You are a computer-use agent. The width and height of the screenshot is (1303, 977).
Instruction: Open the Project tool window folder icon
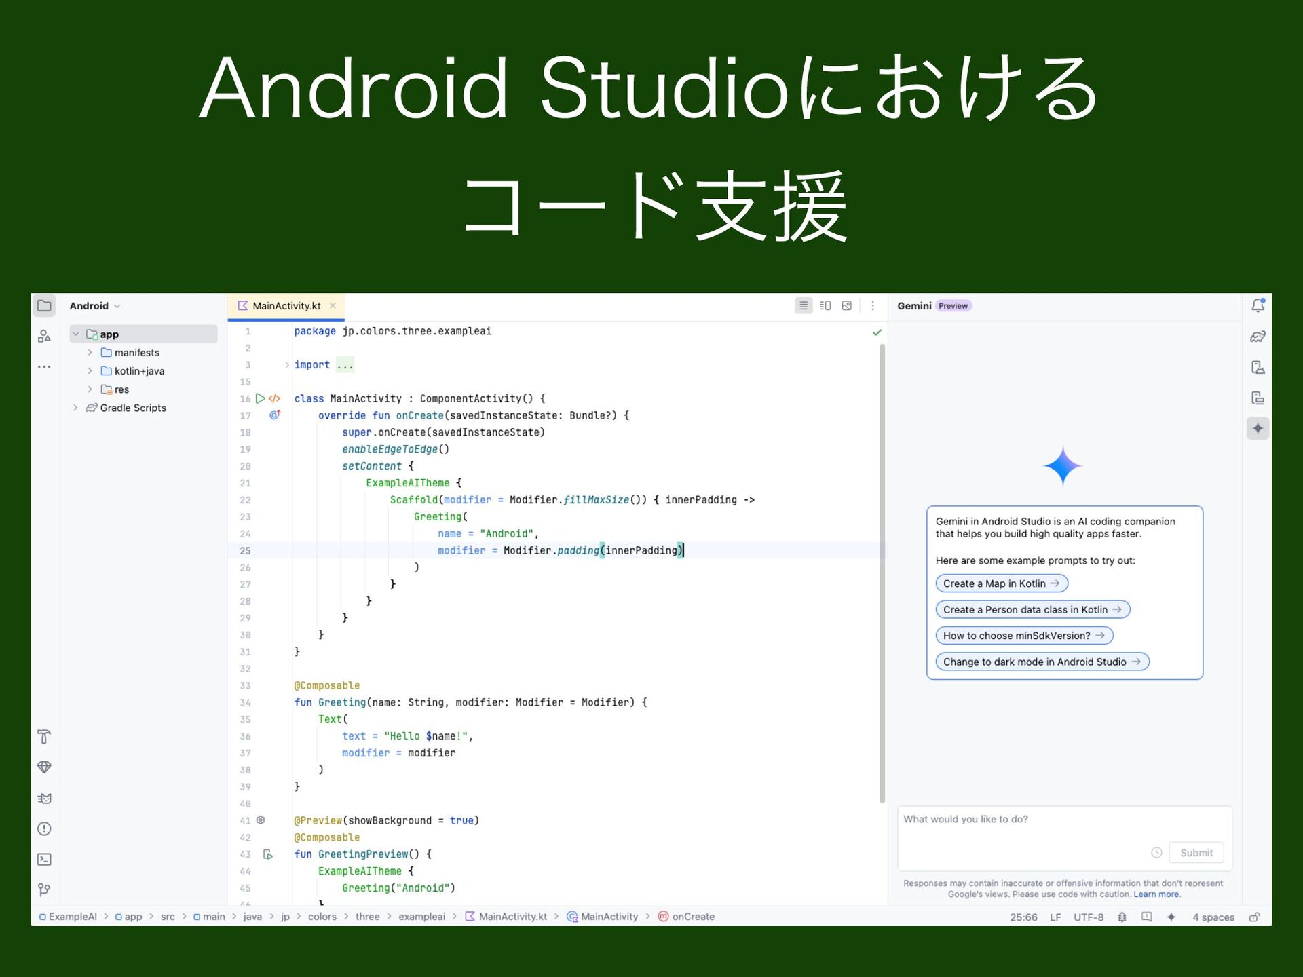pyautogui.click(x=45, y=306)
